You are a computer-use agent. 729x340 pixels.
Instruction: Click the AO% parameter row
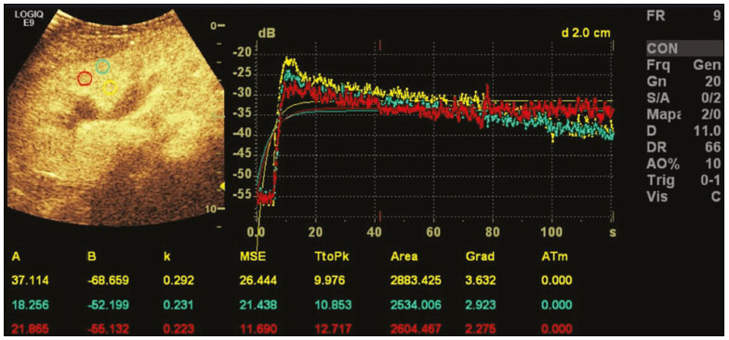[684, 163]
